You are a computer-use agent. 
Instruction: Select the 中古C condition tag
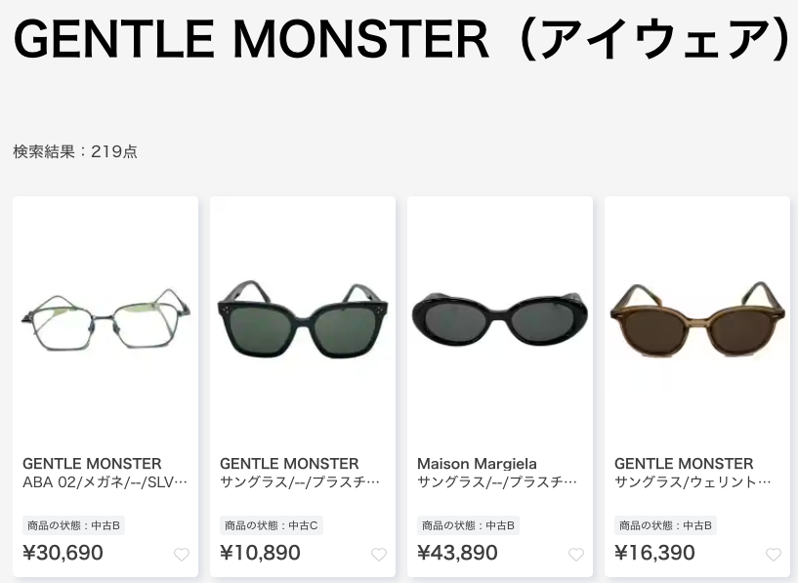coord(272,525)
